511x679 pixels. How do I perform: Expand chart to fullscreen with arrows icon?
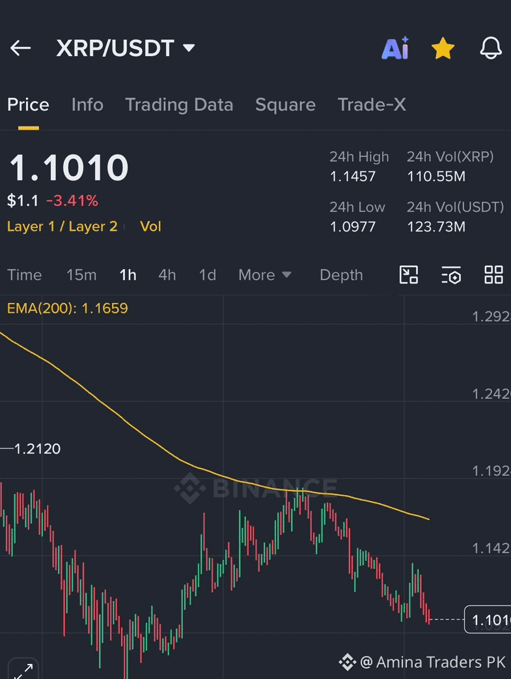[x=23, y=671]
